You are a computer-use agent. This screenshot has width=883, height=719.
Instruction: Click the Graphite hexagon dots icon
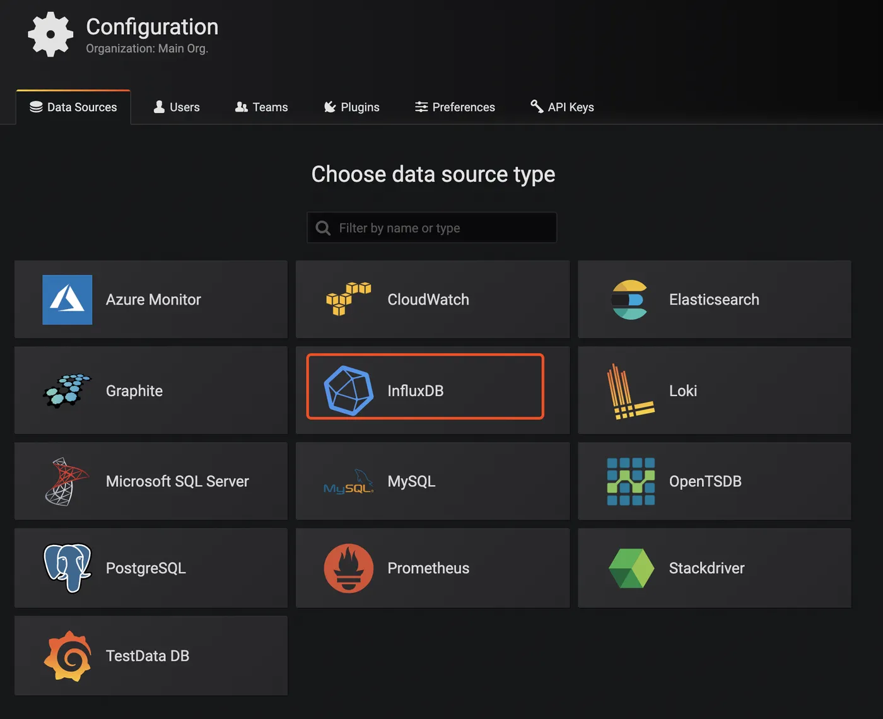pyautogui.click(x=67, y=390)
